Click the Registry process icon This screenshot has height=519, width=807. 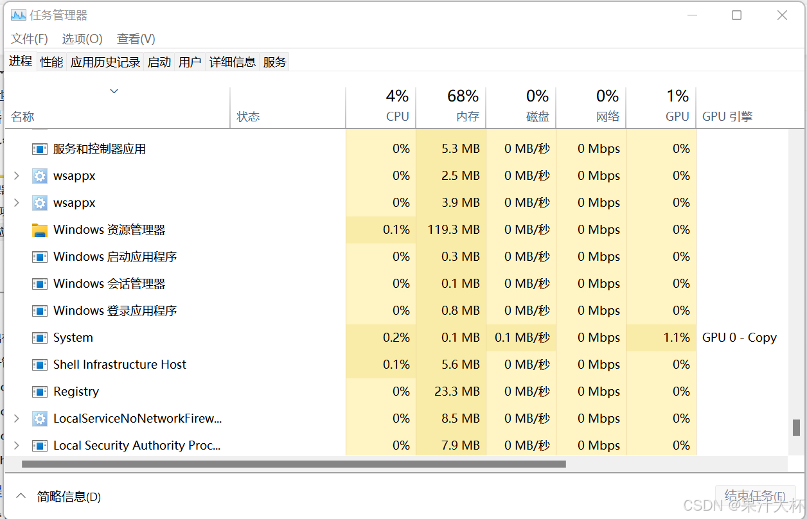(40, 392)
